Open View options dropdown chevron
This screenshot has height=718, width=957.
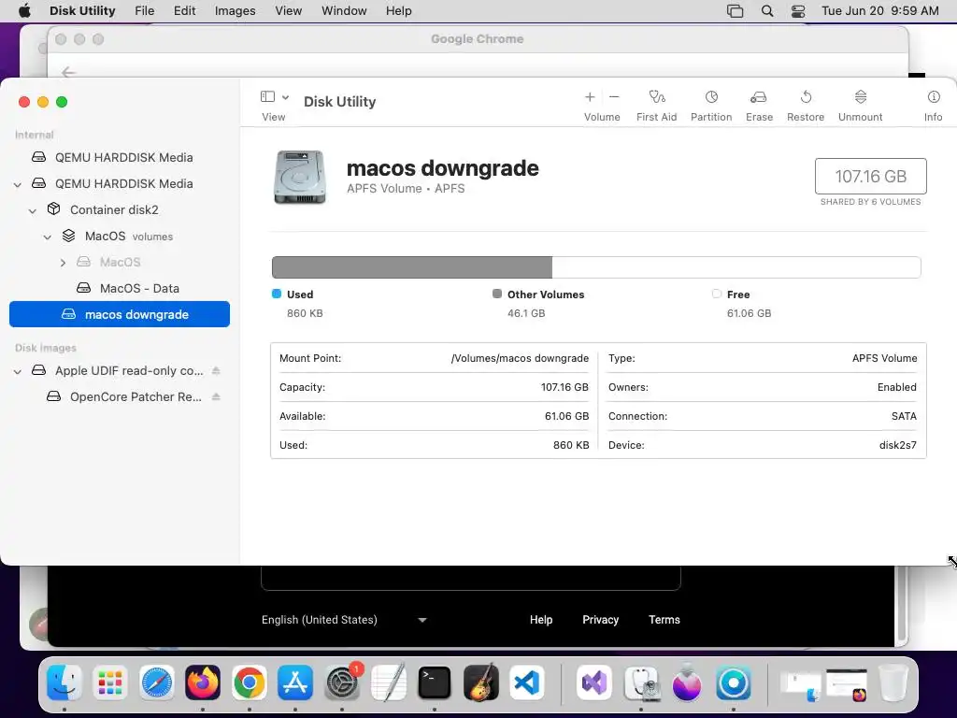(x=285, y=97)
